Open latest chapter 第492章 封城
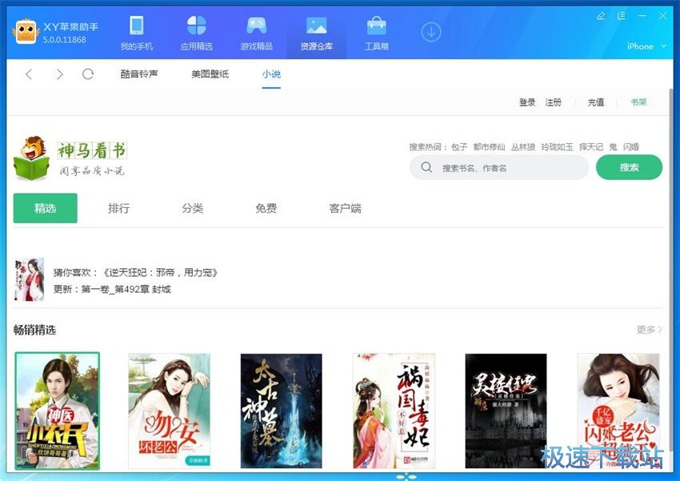 [142, 289]
